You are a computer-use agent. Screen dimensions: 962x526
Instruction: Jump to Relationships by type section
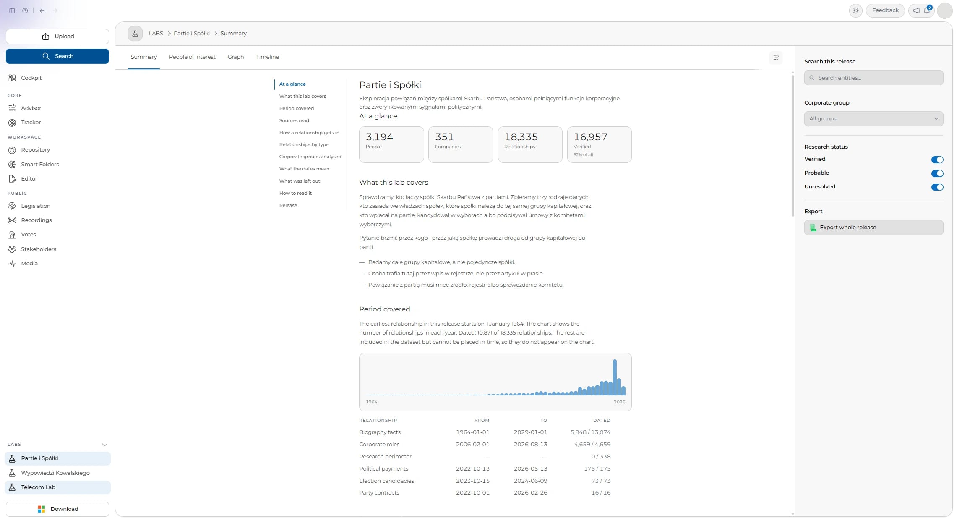click(x=304, y=145)
